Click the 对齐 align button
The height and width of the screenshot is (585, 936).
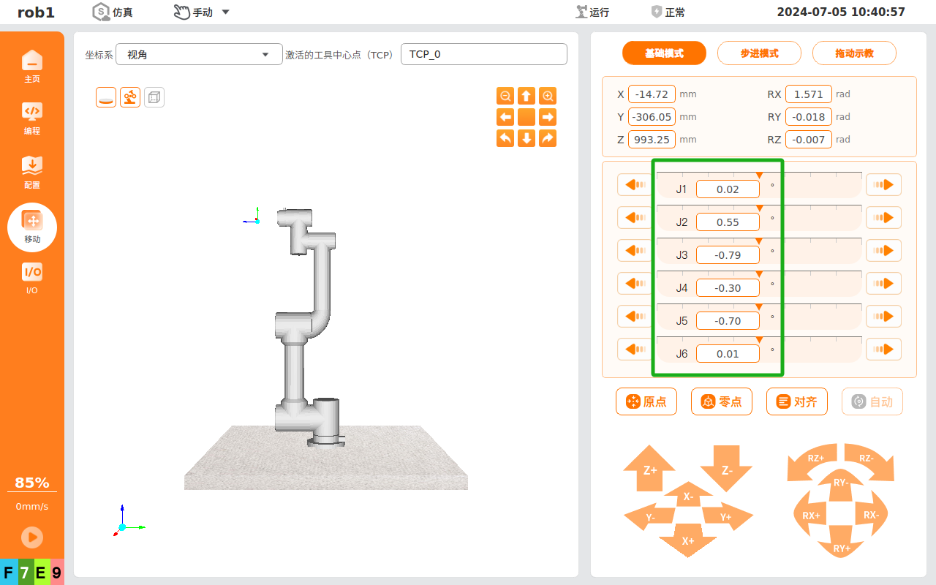pos(797,401)
